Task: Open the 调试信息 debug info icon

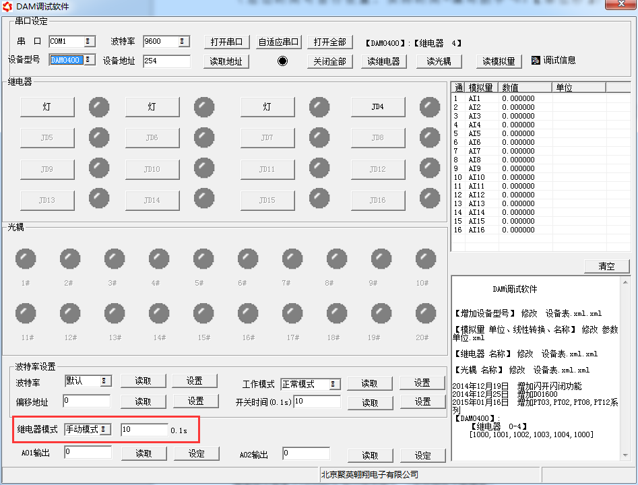Action: (536, 61)
